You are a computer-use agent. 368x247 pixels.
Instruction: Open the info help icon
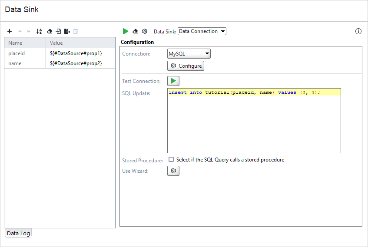pyautogui.click(x=358, y=31)
